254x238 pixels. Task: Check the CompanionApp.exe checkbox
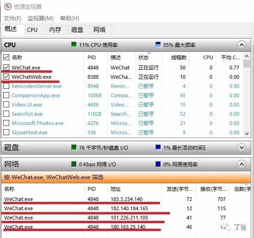click(x=6, y=95)
